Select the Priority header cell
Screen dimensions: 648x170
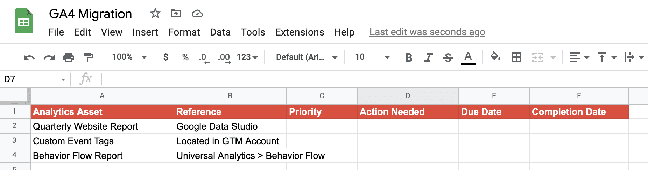[322, 112]
